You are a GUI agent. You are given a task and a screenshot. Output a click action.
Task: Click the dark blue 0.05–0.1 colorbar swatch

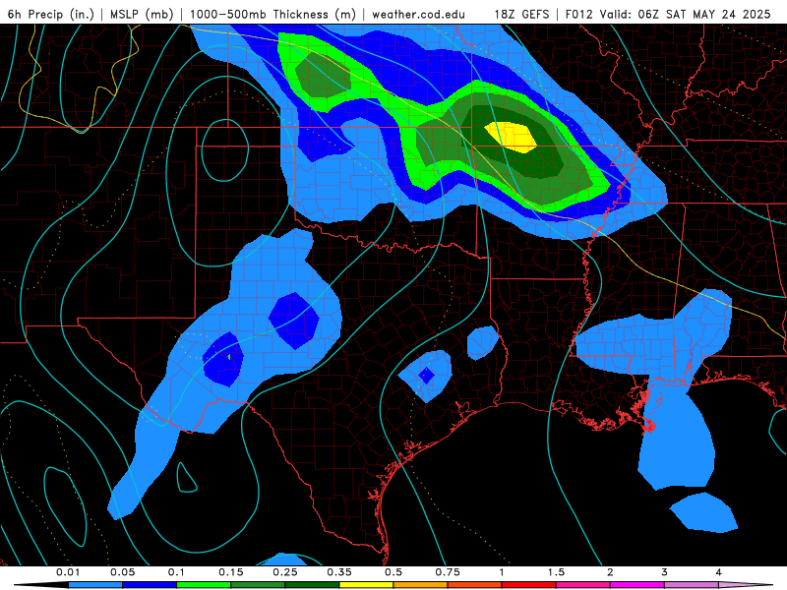click(x=150, y=585)
